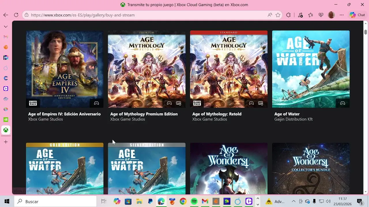
Task: Open PayPal from the taskbar
Action: tap(150, 202)
